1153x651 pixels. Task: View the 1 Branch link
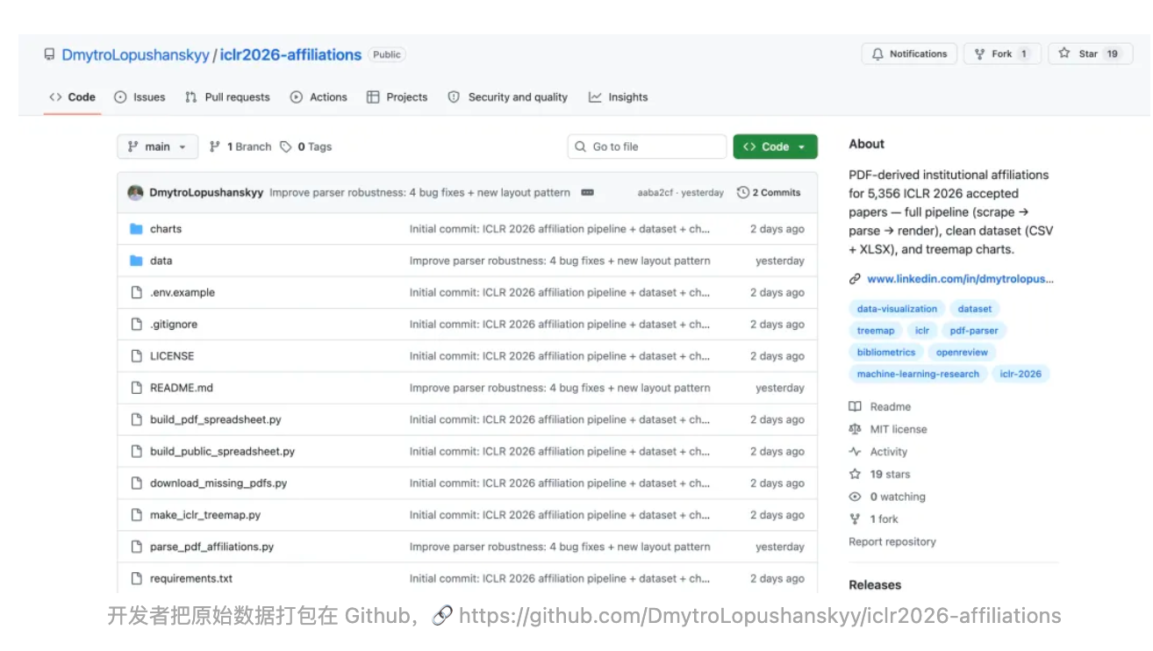click(x=240, y=147)
